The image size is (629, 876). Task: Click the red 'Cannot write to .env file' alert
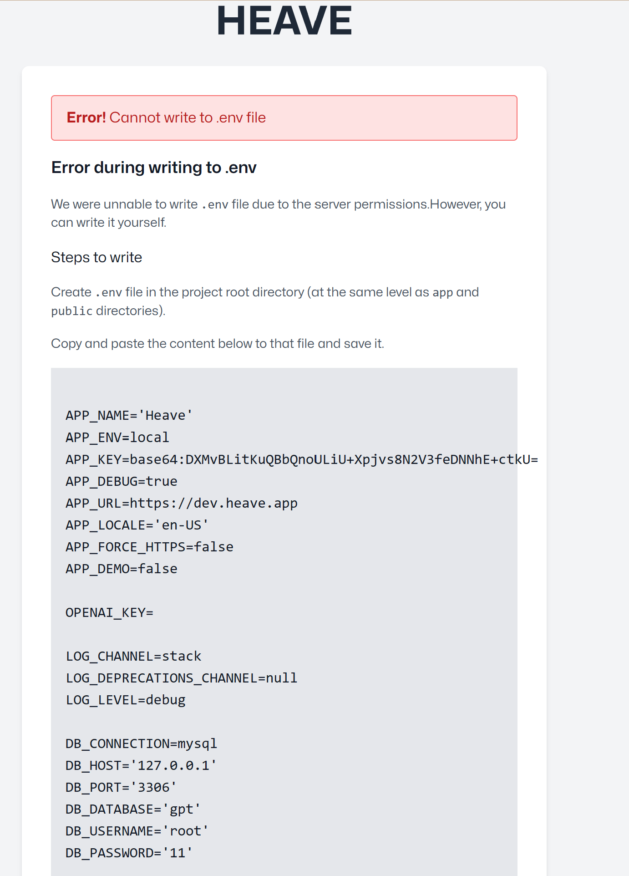[284, 118]
